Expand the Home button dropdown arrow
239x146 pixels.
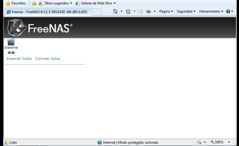coord(121,11)
